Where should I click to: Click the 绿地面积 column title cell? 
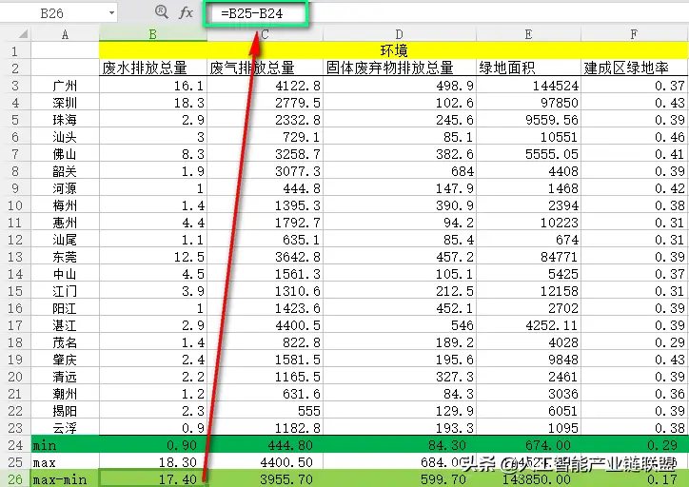pos(528,68)
